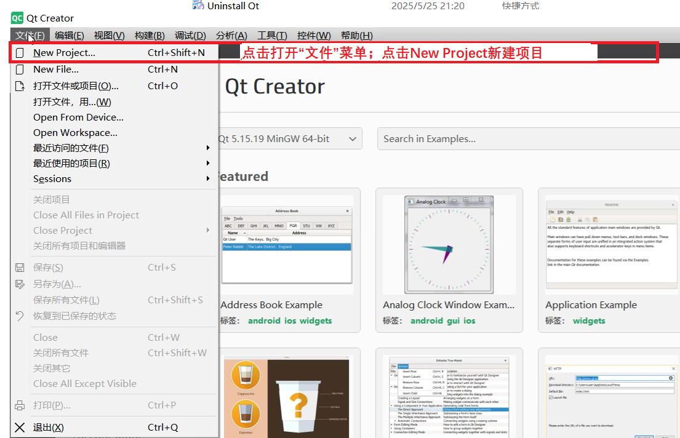This screenshot has height=438, width=680.
Task: Open the 编辑(E) menu
Action: coord(70,36)
